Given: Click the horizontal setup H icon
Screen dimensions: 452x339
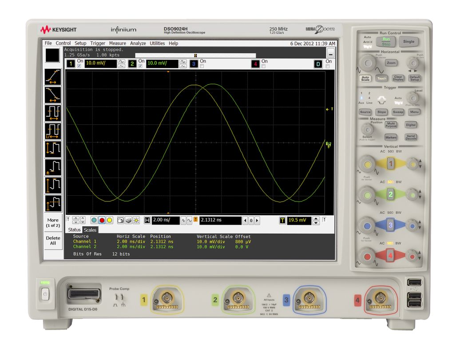Looking at the screenshot, I should pyautogui.click(x=147, y=220).
